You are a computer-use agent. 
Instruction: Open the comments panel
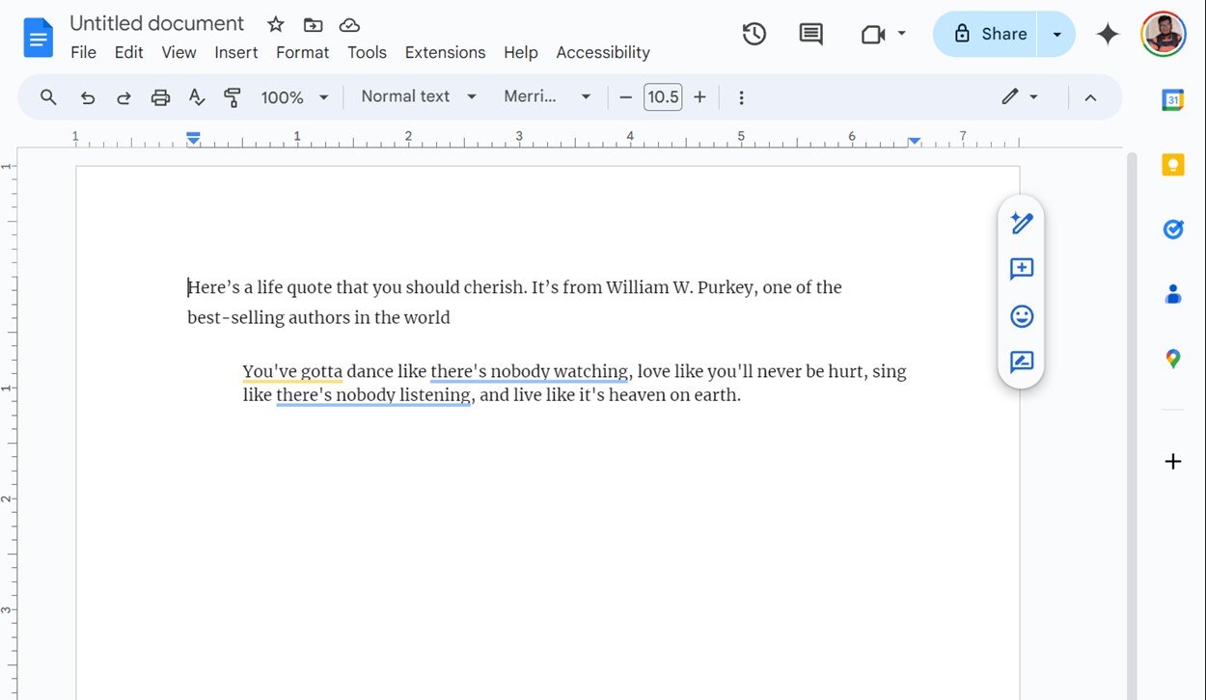(810, 33)
